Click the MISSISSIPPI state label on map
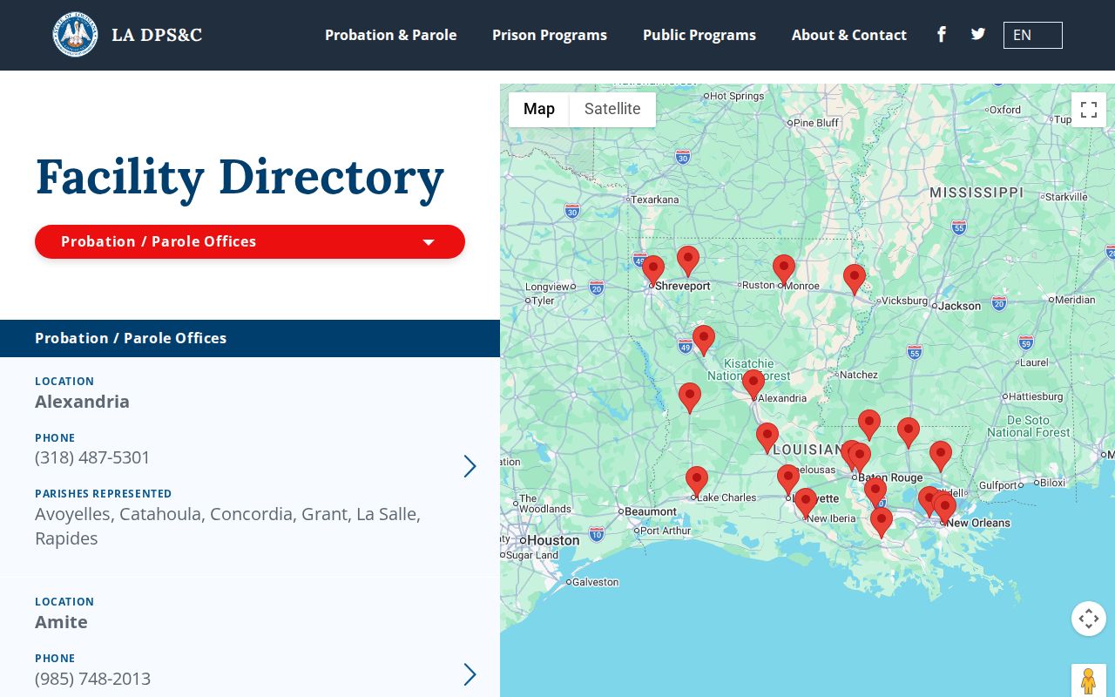1115x697 pixels. click(976, 192)
